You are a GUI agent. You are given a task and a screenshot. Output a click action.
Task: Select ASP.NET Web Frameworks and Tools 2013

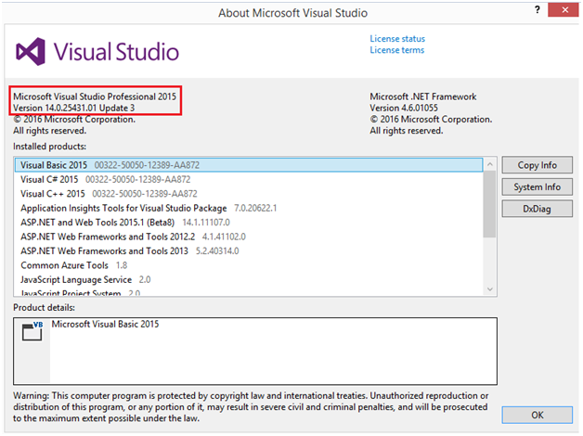click(x=249, y=251)
